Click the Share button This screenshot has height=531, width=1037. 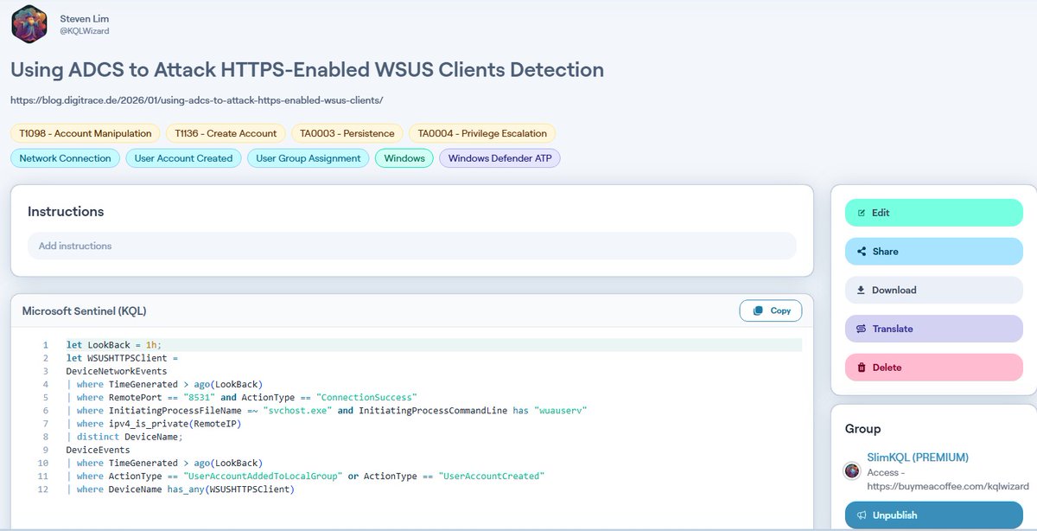pyautogui.click(x=934, y=252)
